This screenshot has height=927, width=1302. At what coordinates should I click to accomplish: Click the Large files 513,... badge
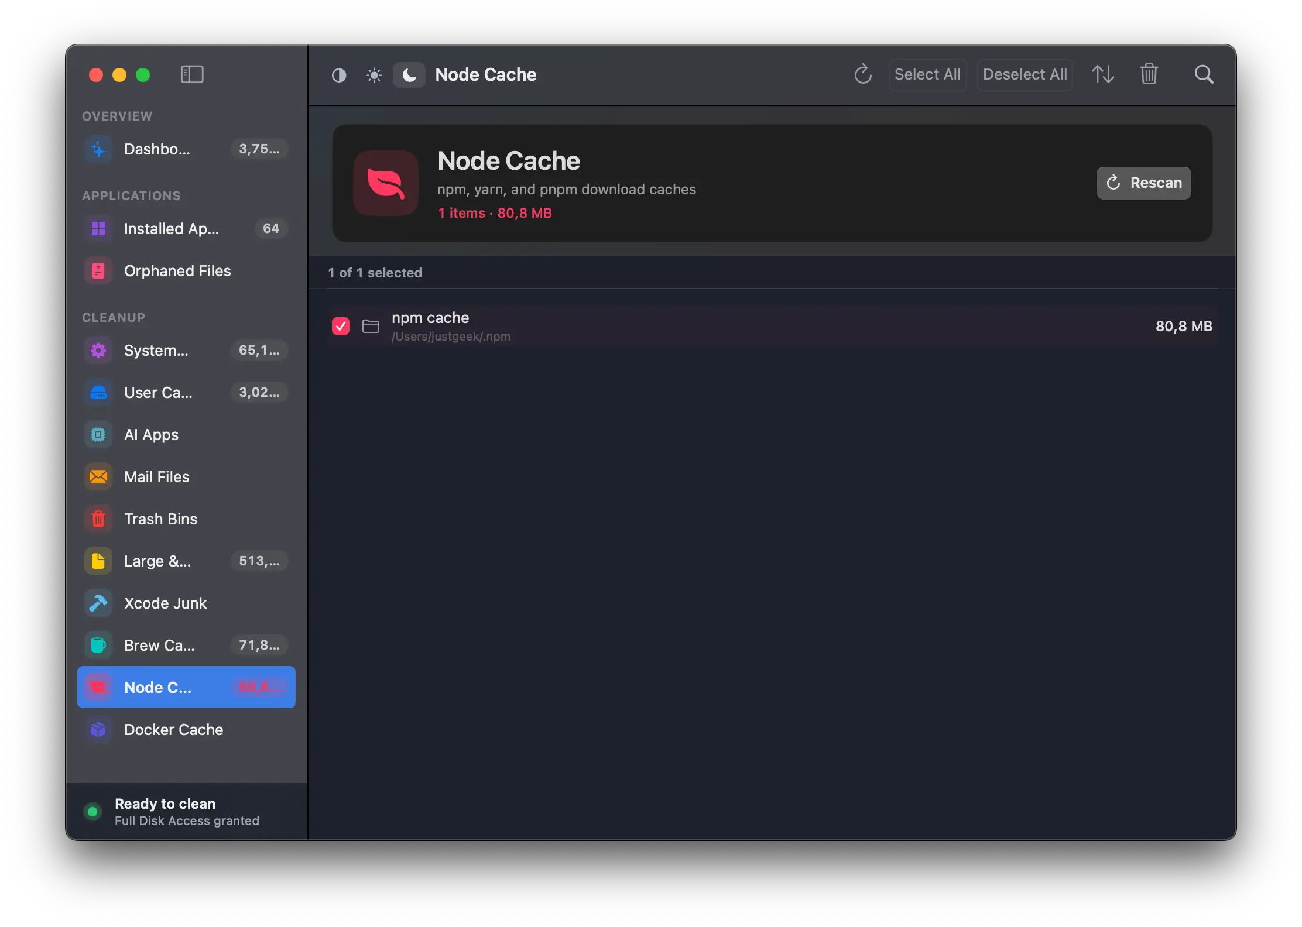[259, 561]
